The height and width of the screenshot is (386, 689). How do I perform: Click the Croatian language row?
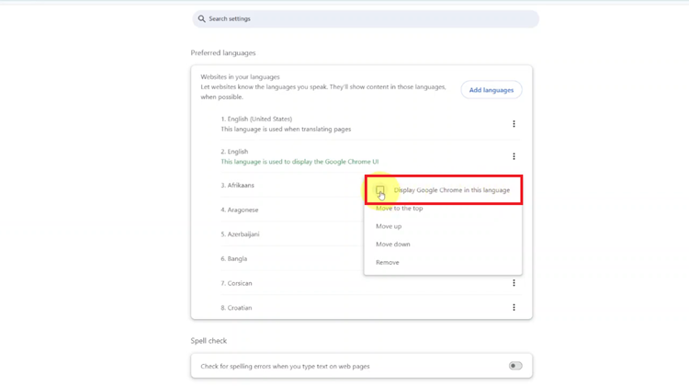[370, 308]
